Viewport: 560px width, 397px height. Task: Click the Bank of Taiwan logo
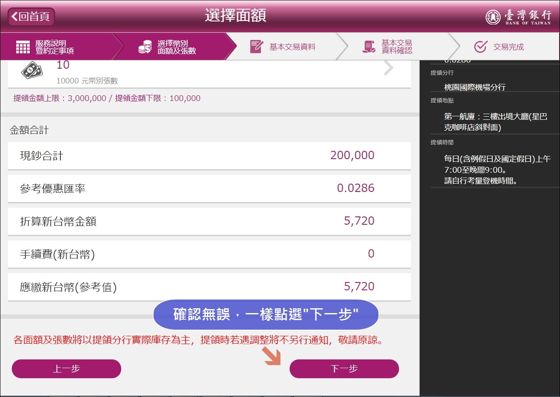pos(518,17)
